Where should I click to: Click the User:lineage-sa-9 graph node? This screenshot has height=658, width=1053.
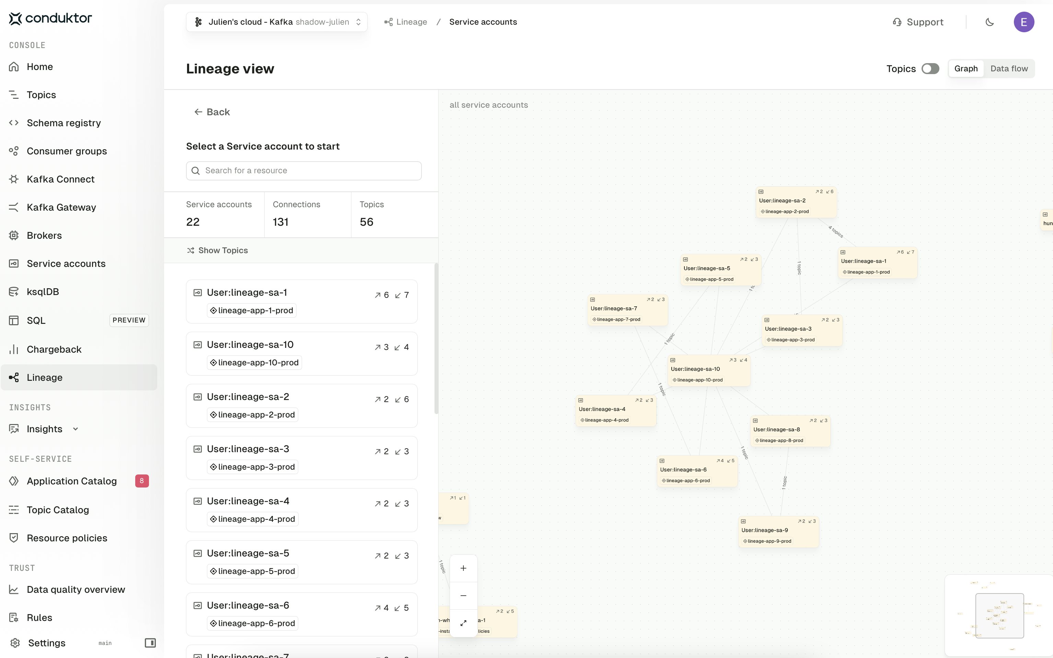point(778,532)
